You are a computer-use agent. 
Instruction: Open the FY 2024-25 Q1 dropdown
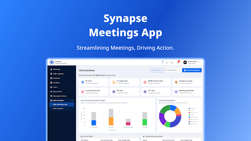coord(173,70)
